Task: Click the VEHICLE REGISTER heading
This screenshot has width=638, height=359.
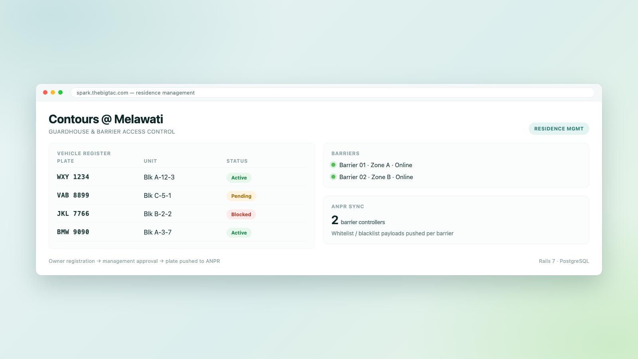Action: 84,154
